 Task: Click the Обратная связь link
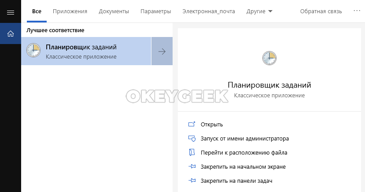coord(321,11)
